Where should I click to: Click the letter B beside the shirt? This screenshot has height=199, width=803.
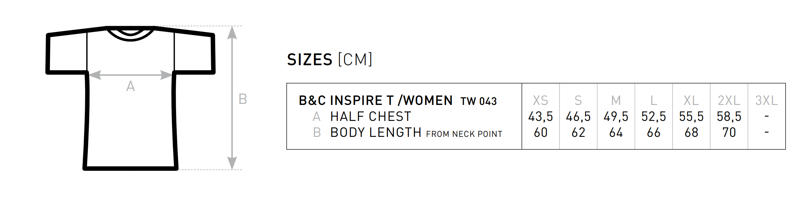tap(243, 99)
